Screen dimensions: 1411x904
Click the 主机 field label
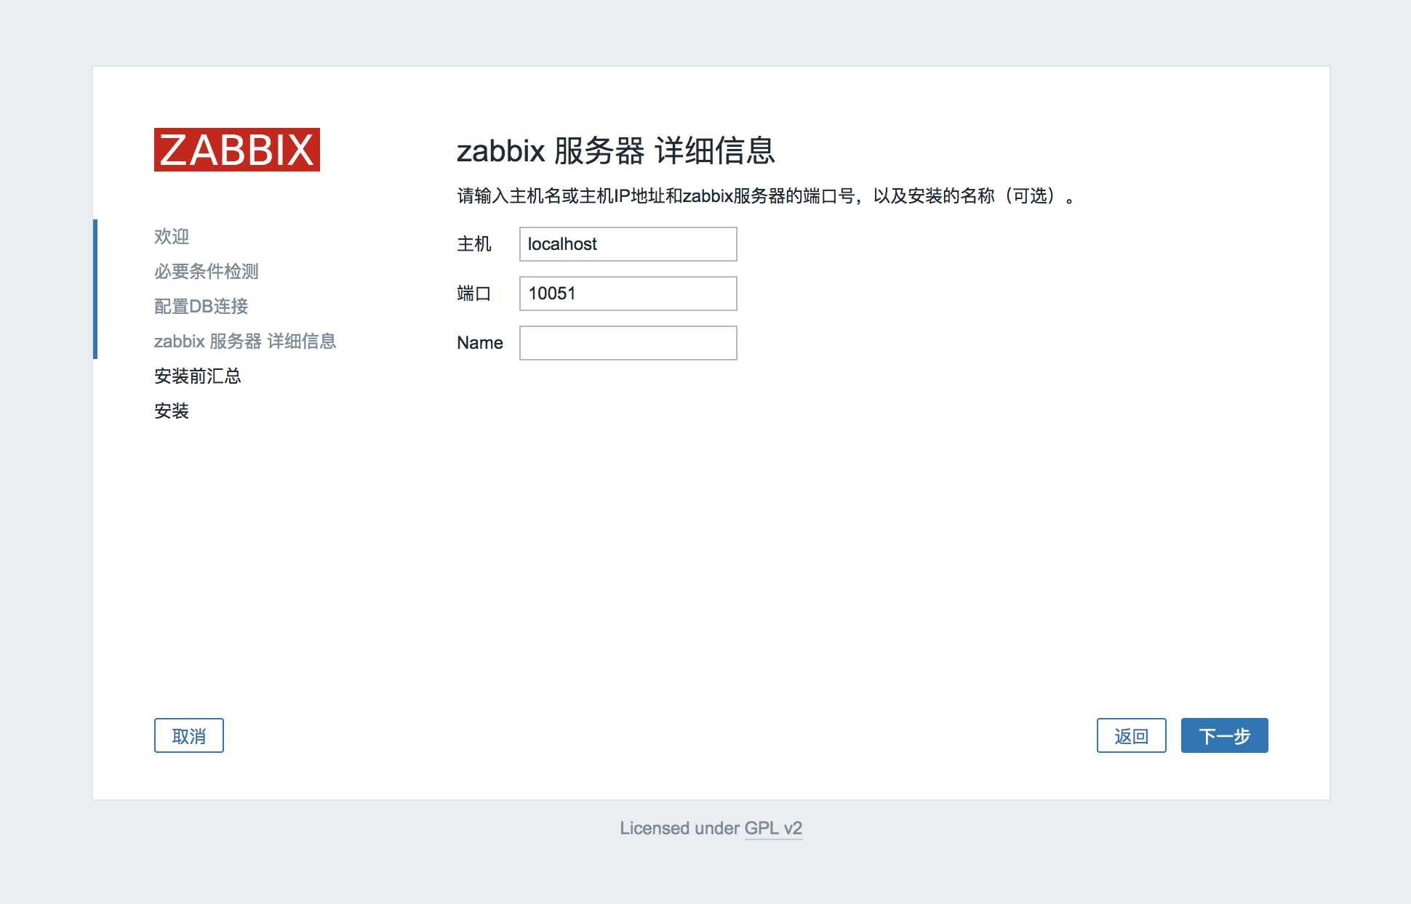474,244
